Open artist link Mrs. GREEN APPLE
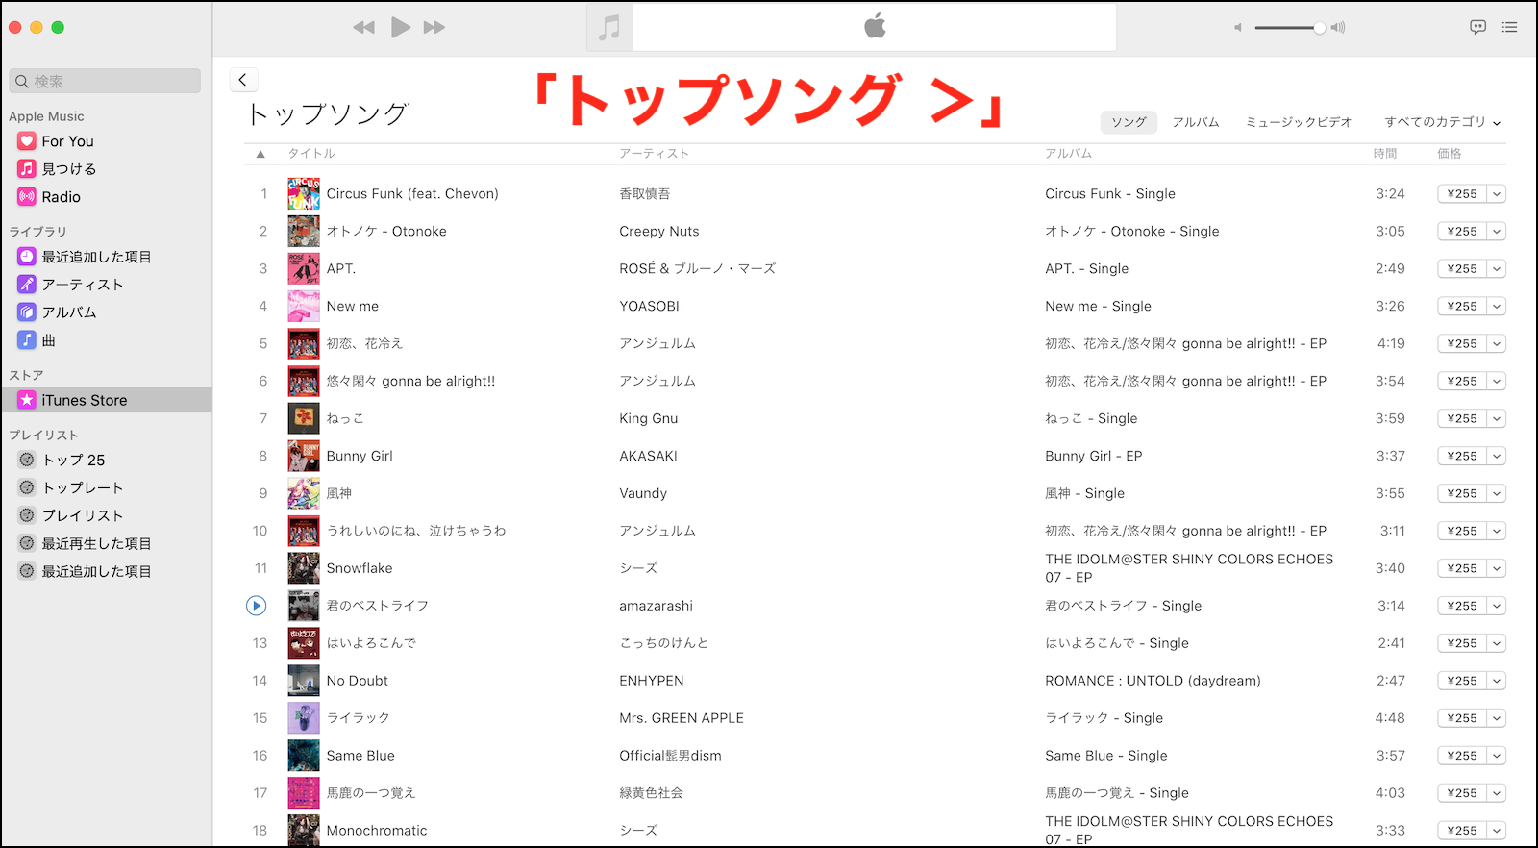1538x848 pixels. click(682, 718)
